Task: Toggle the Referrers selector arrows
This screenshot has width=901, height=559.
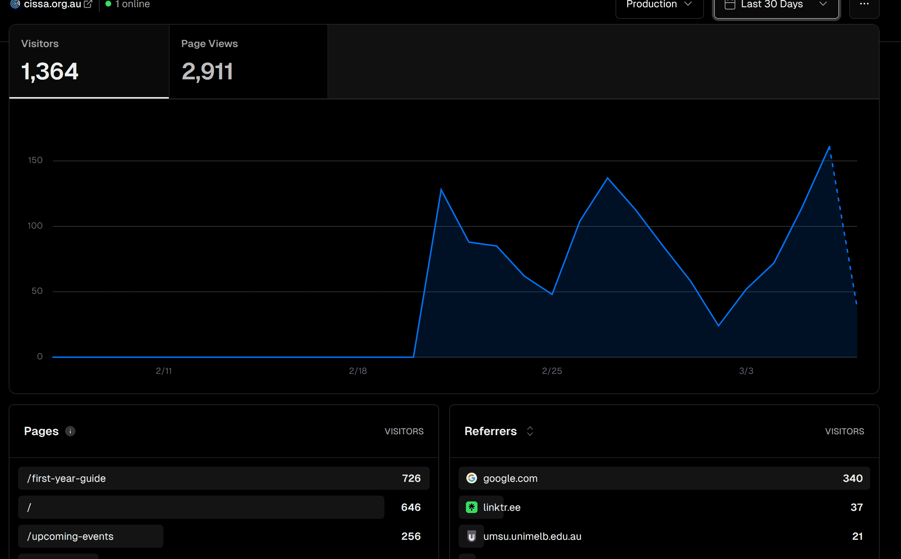Action: point(530,431)
